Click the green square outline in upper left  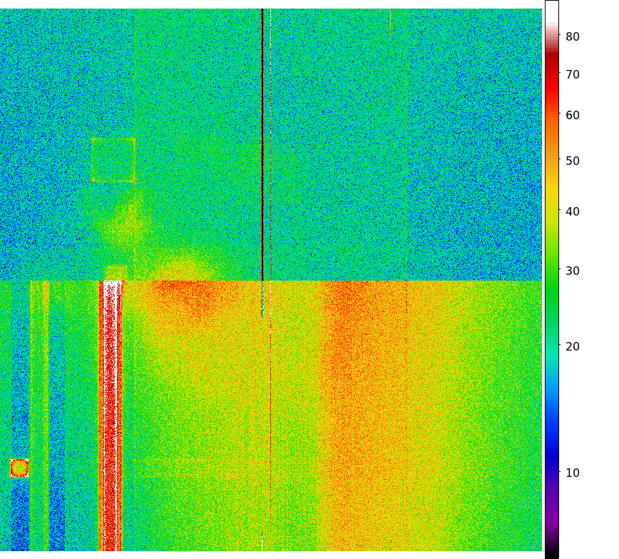[x=113, y=160]
